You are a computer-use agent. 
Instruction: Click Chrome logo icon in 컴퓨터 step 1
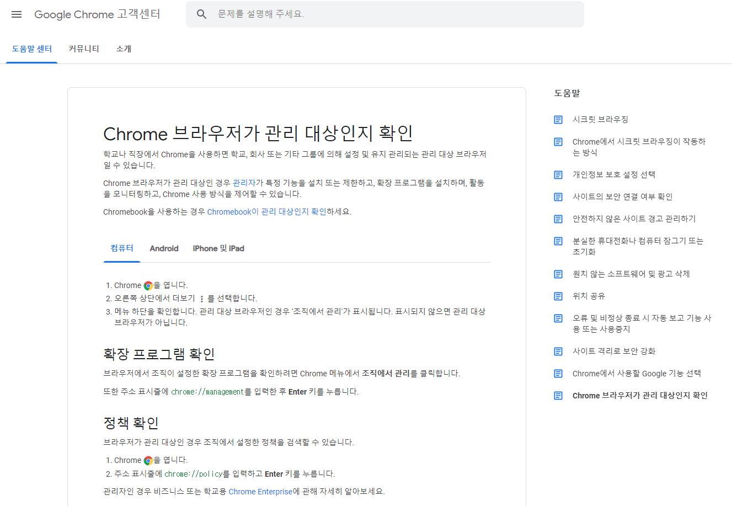point(148,286)
